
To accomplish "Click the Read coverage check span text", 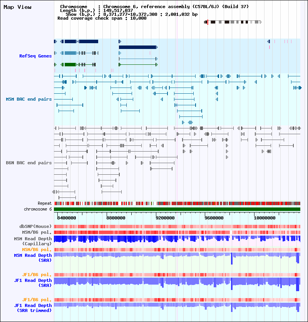I will pyautogui.click(x=102, y=18).
